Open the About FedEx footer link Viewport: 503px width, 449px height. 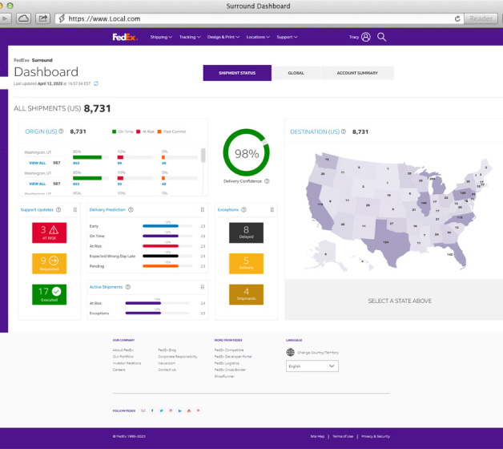coord(123,350)
